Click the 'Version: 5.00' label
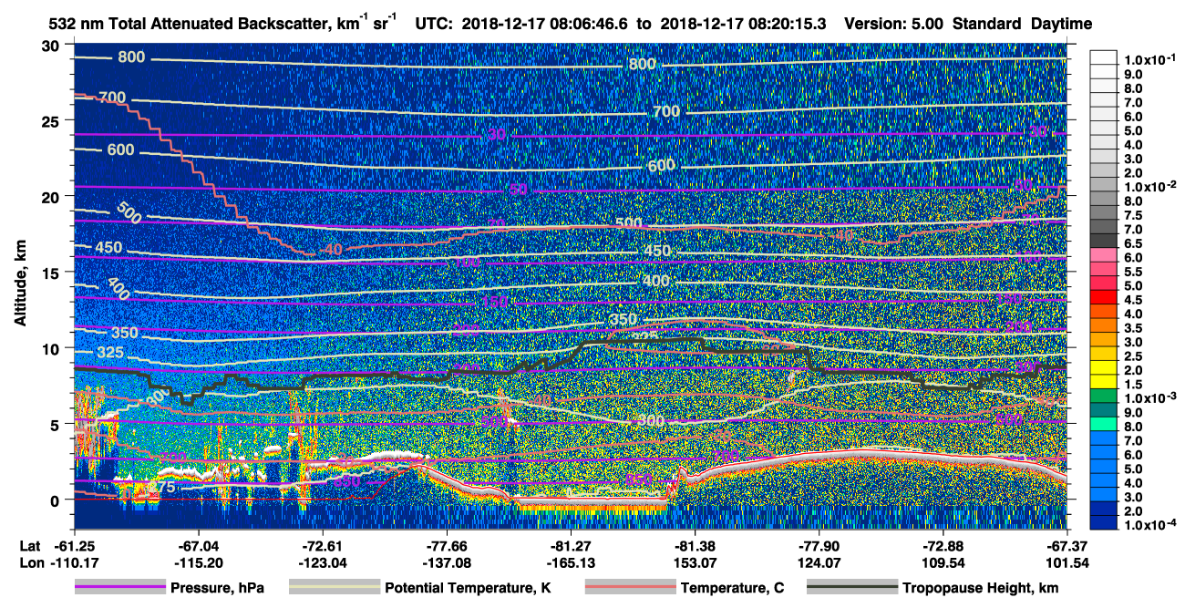The height and width of the screenshot is (608, 1185). (895, 24)
